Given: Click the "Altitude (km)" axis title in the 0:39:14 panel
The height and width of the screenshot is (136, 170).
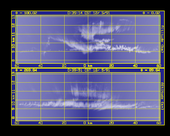Looking at the screenshot, I should coord(162,39).
